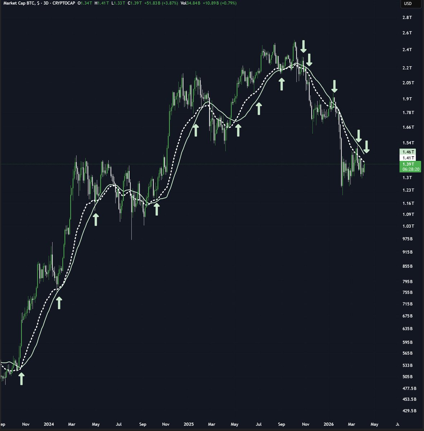Click the 565B price axis label
This screenshot has height=431, width=424.
click(x=407, y=353)
